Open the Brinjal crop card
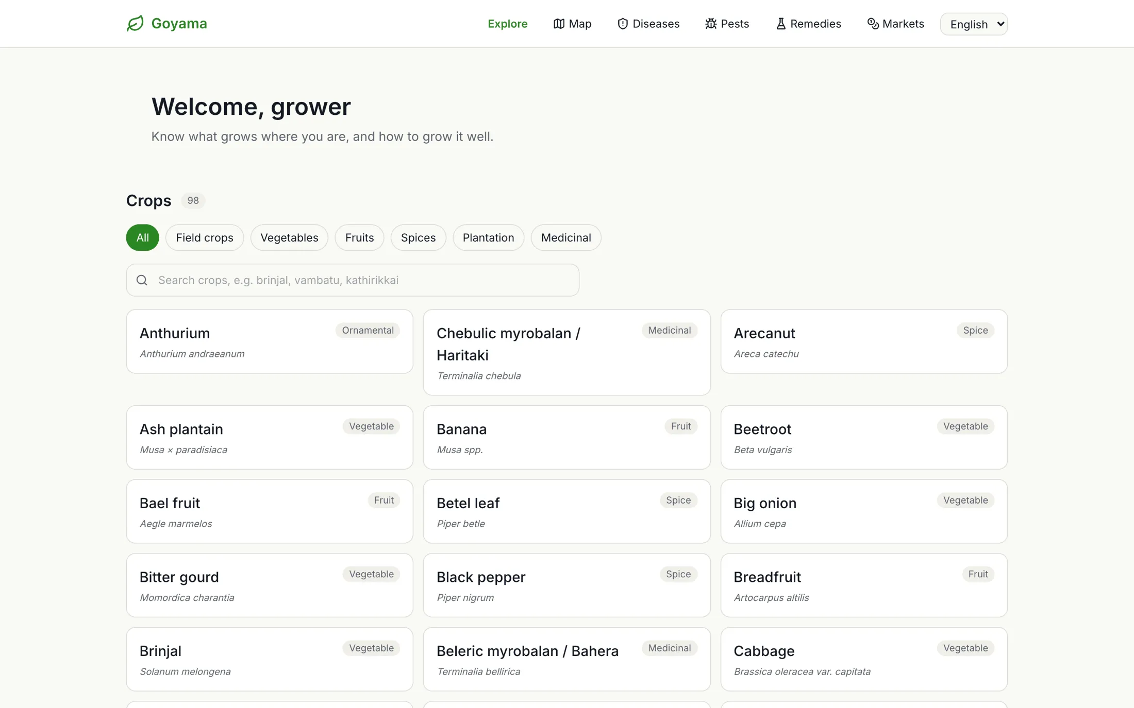1134x708 pixels. [270, 659]
